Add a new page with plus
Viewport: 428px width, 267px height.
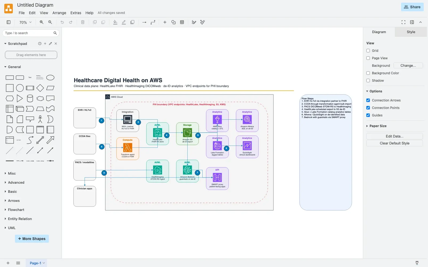click(x=8, y=263)
